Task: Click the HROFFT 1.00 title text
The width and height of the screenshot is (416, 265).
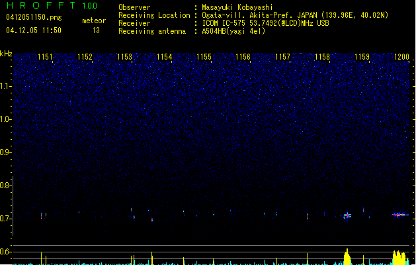Action: pyautogui.click(x=52, y=5)
